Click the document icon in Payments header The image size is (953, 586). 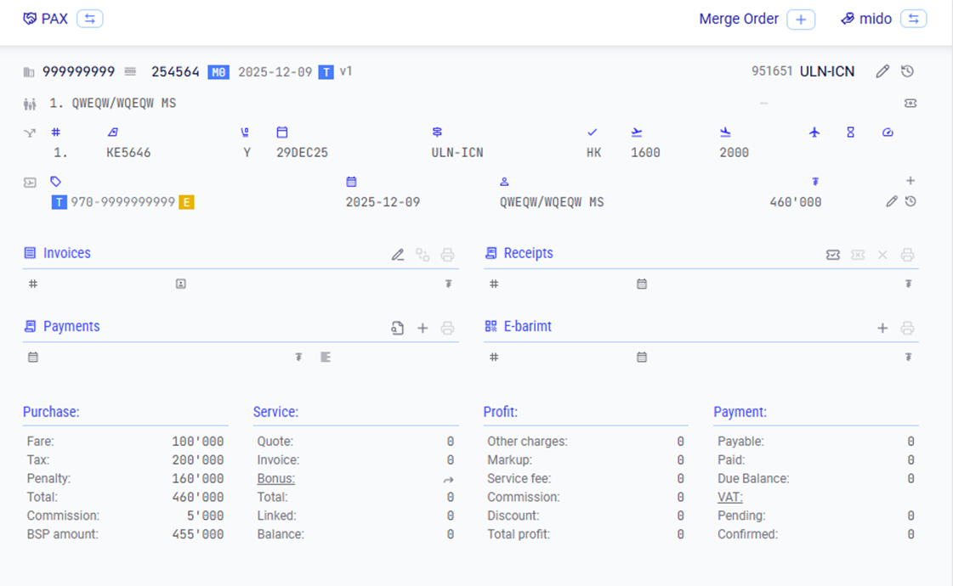397,328
